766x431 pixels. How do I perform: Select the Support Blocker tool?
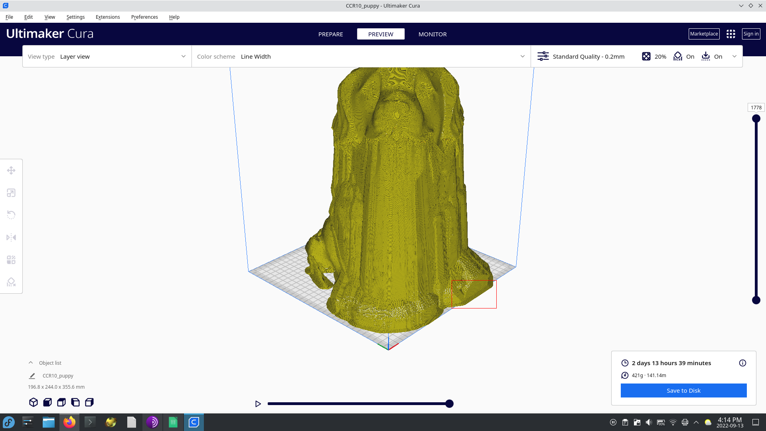tap(11, 282)
